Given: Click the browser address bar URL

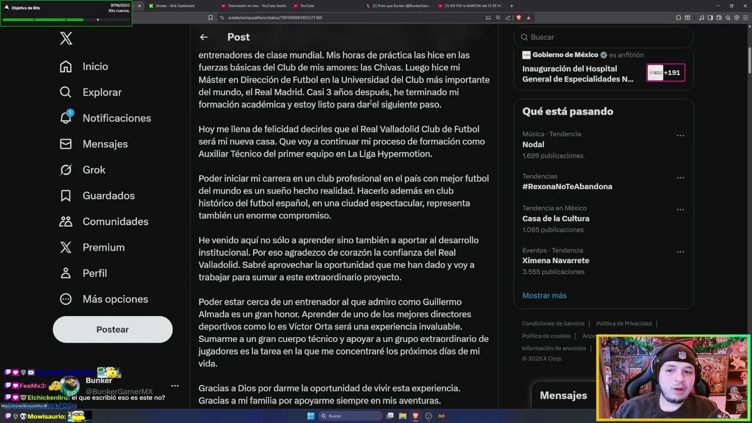Looking at the screenshot, I should (x=275, y=18).
